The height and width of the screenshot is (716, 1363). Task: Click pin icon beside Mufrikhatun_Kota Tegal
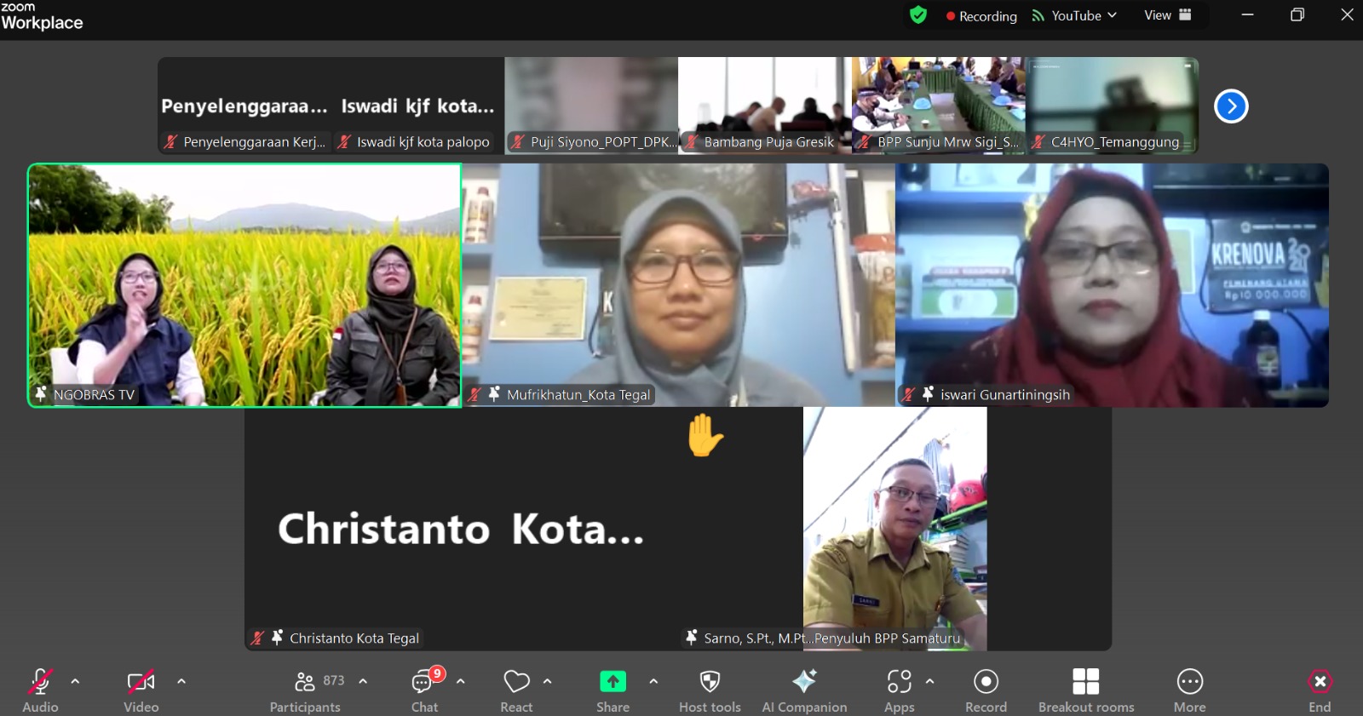coord(493,394)
